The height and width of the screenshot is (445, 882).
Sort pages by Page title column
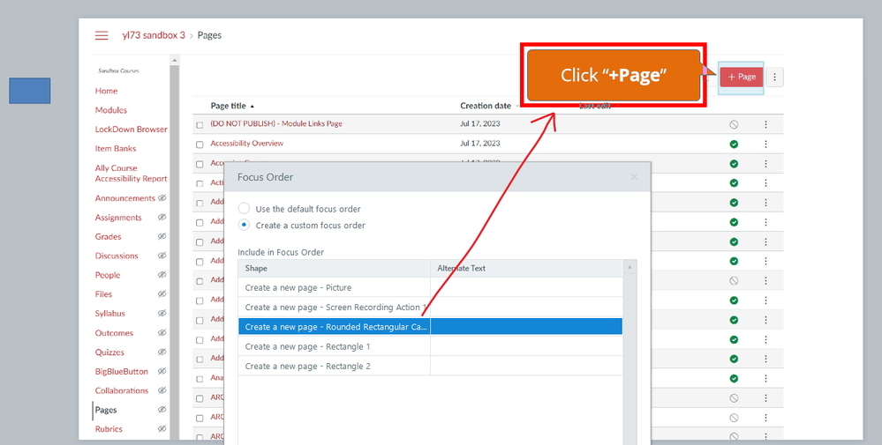tap(232, 106)
